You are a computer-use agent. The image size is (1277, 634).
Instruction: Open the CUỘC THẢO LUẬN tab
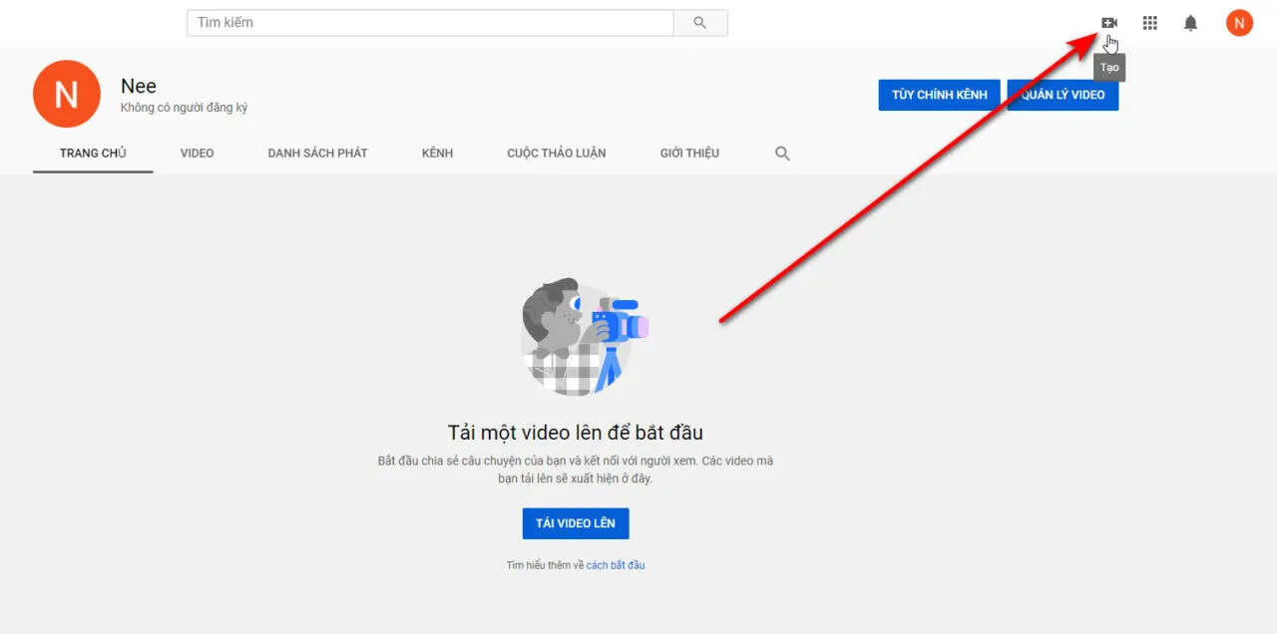(x=556, y=153)
